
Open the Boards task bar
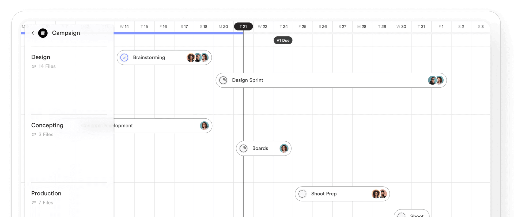tap(264, 148)
